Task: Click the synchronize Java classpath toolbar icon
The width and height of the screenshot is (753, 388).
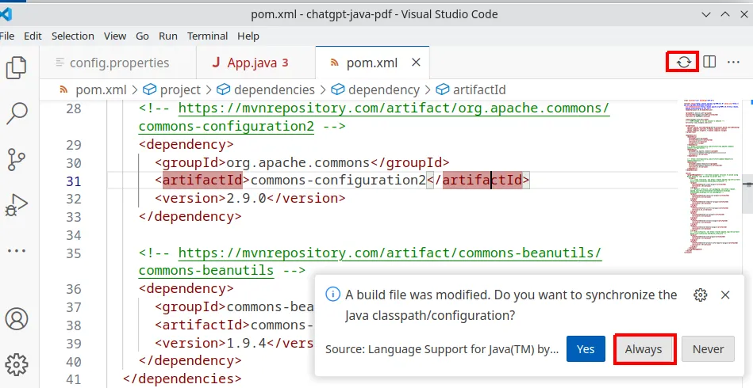Action: point(683,63)
